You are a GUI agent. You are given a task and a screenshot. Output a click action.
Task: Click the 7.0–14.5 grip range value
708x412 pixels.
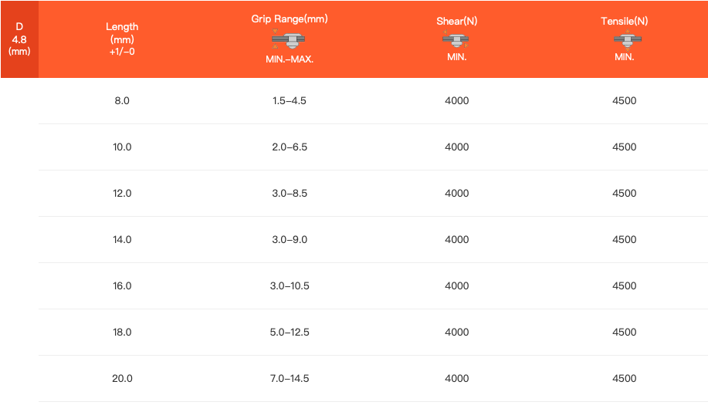[x=290, y=379]
